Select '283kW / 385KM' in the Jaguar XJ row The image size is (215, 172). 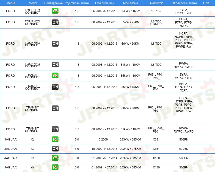[x=130, y=139]
